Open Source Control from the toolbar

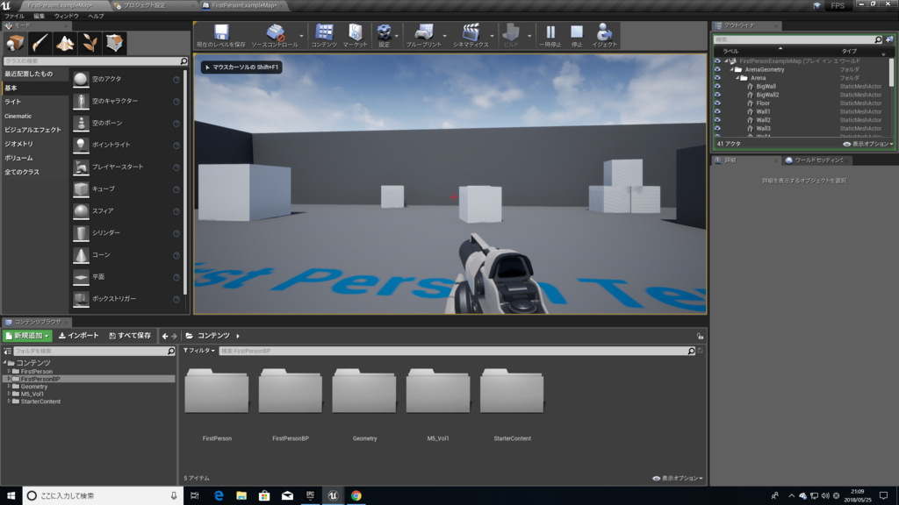click(x=275, y=35)
